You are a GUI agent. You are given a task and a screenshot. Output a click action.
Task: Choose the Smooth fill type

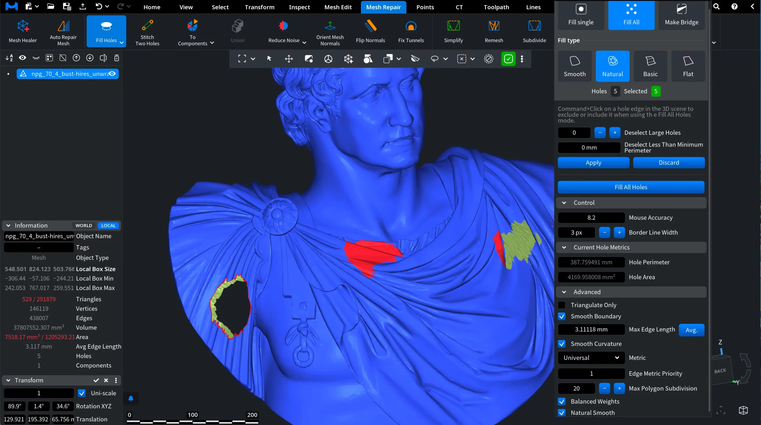575,66
